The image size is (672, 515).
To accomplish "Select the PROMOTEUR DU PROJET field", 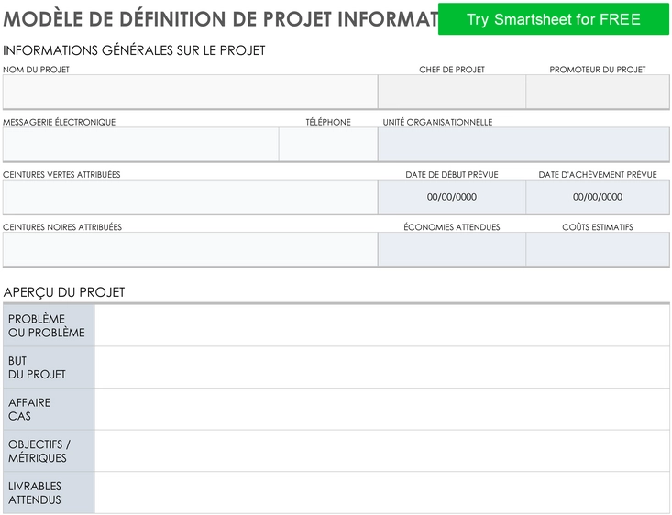I will click(x=598, y=92).
